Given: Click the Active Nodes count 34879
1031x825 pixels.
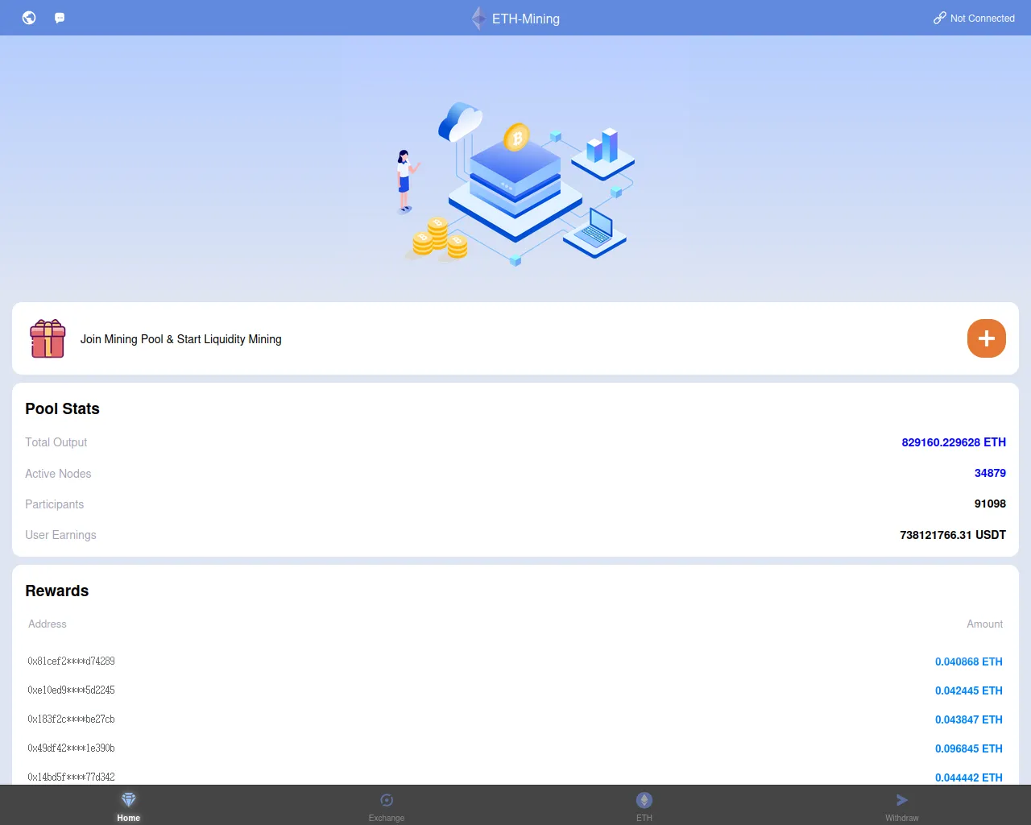Looking at the screenshot, I should click(990, 473).
